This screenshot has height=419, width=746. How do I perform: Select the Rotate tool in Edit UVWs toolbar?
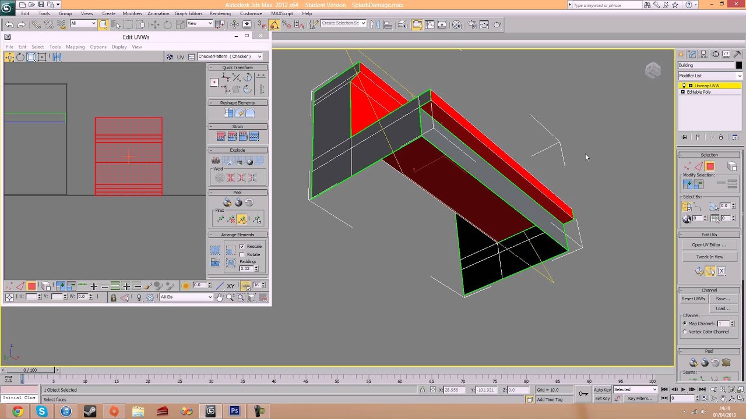pos(20,57)
